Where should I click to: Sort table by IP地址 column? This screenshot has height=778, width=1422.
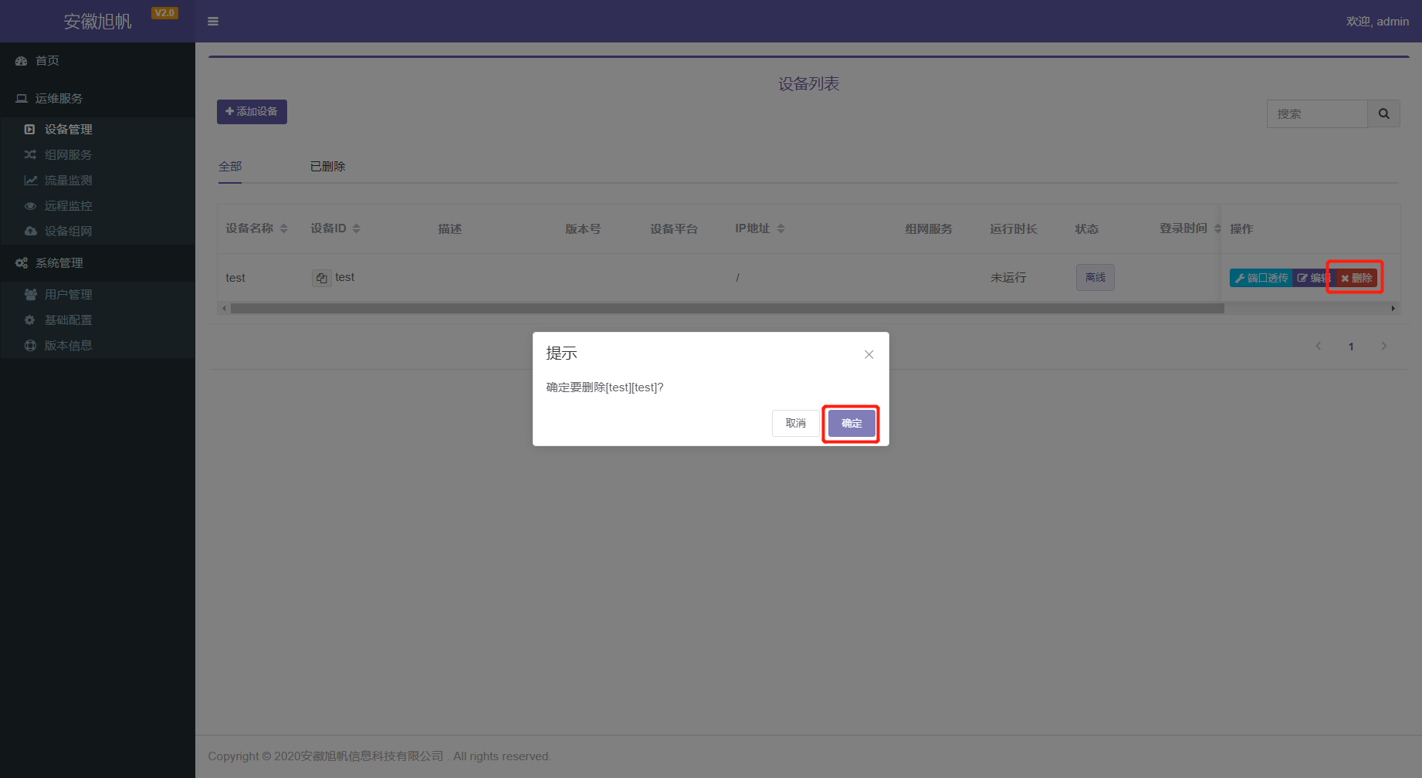coord(780,228)
